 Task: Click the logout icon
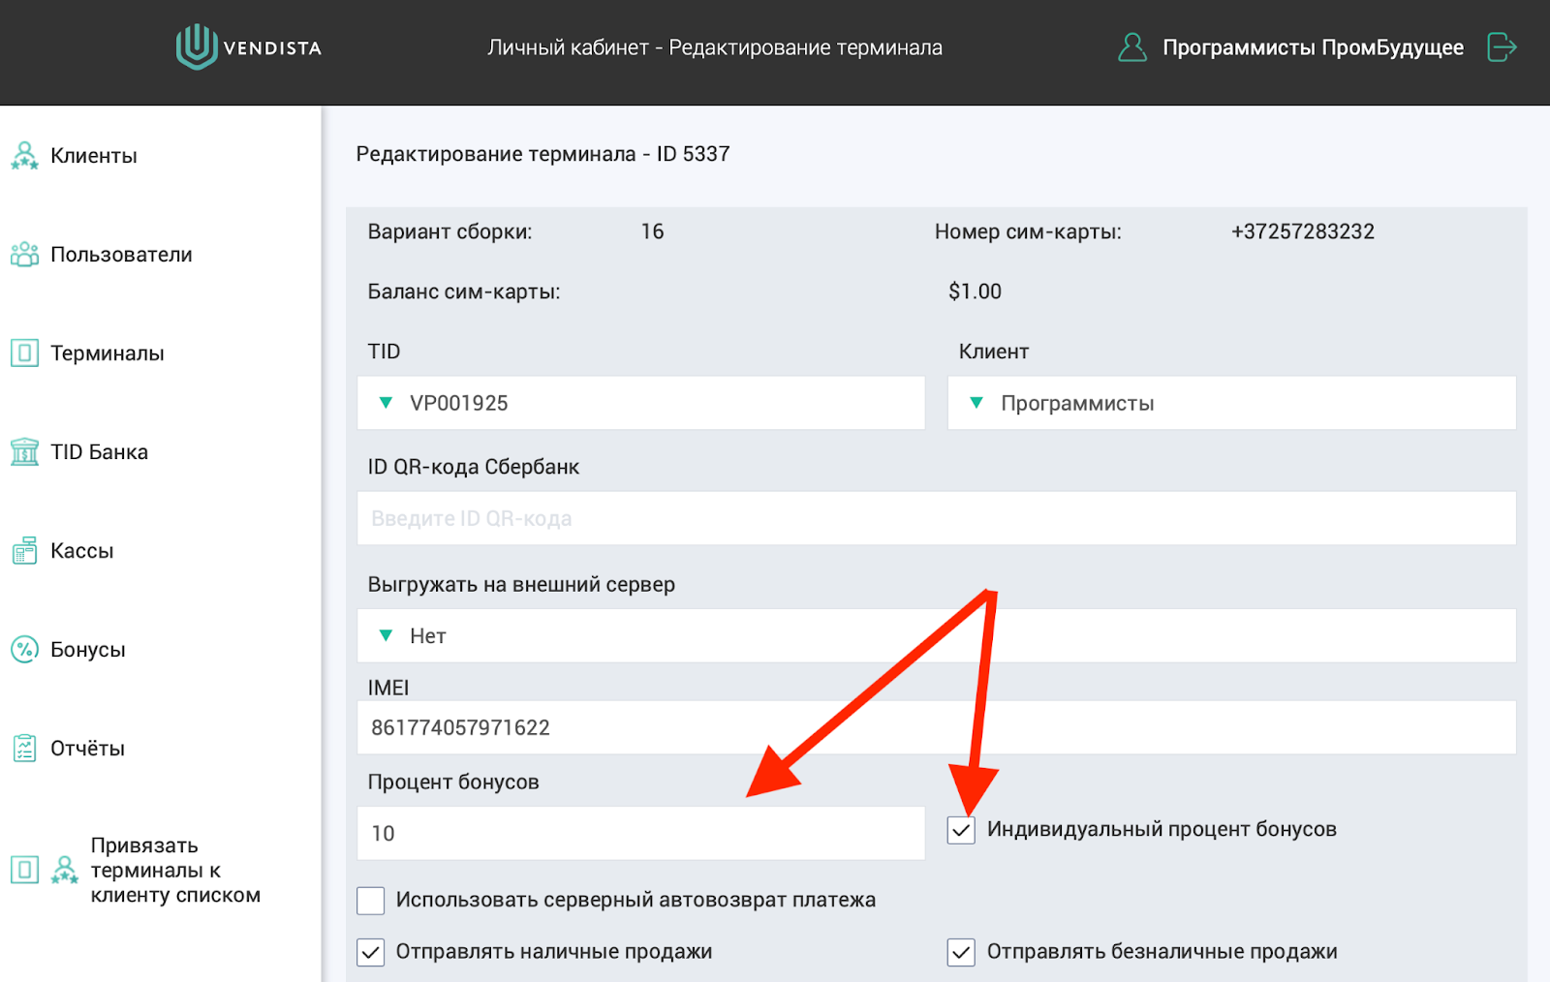[1502, 46]
